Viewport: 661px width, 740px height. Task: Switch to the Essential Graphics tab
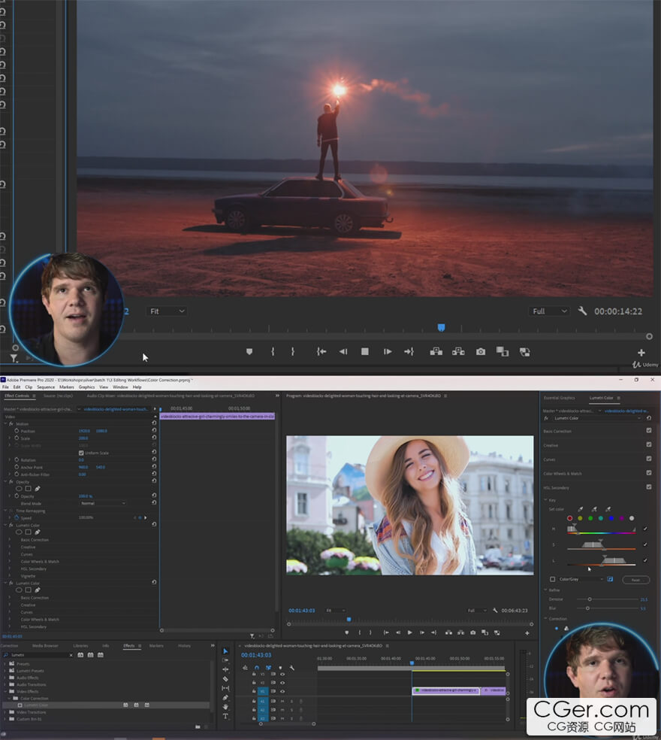[559, 398]
